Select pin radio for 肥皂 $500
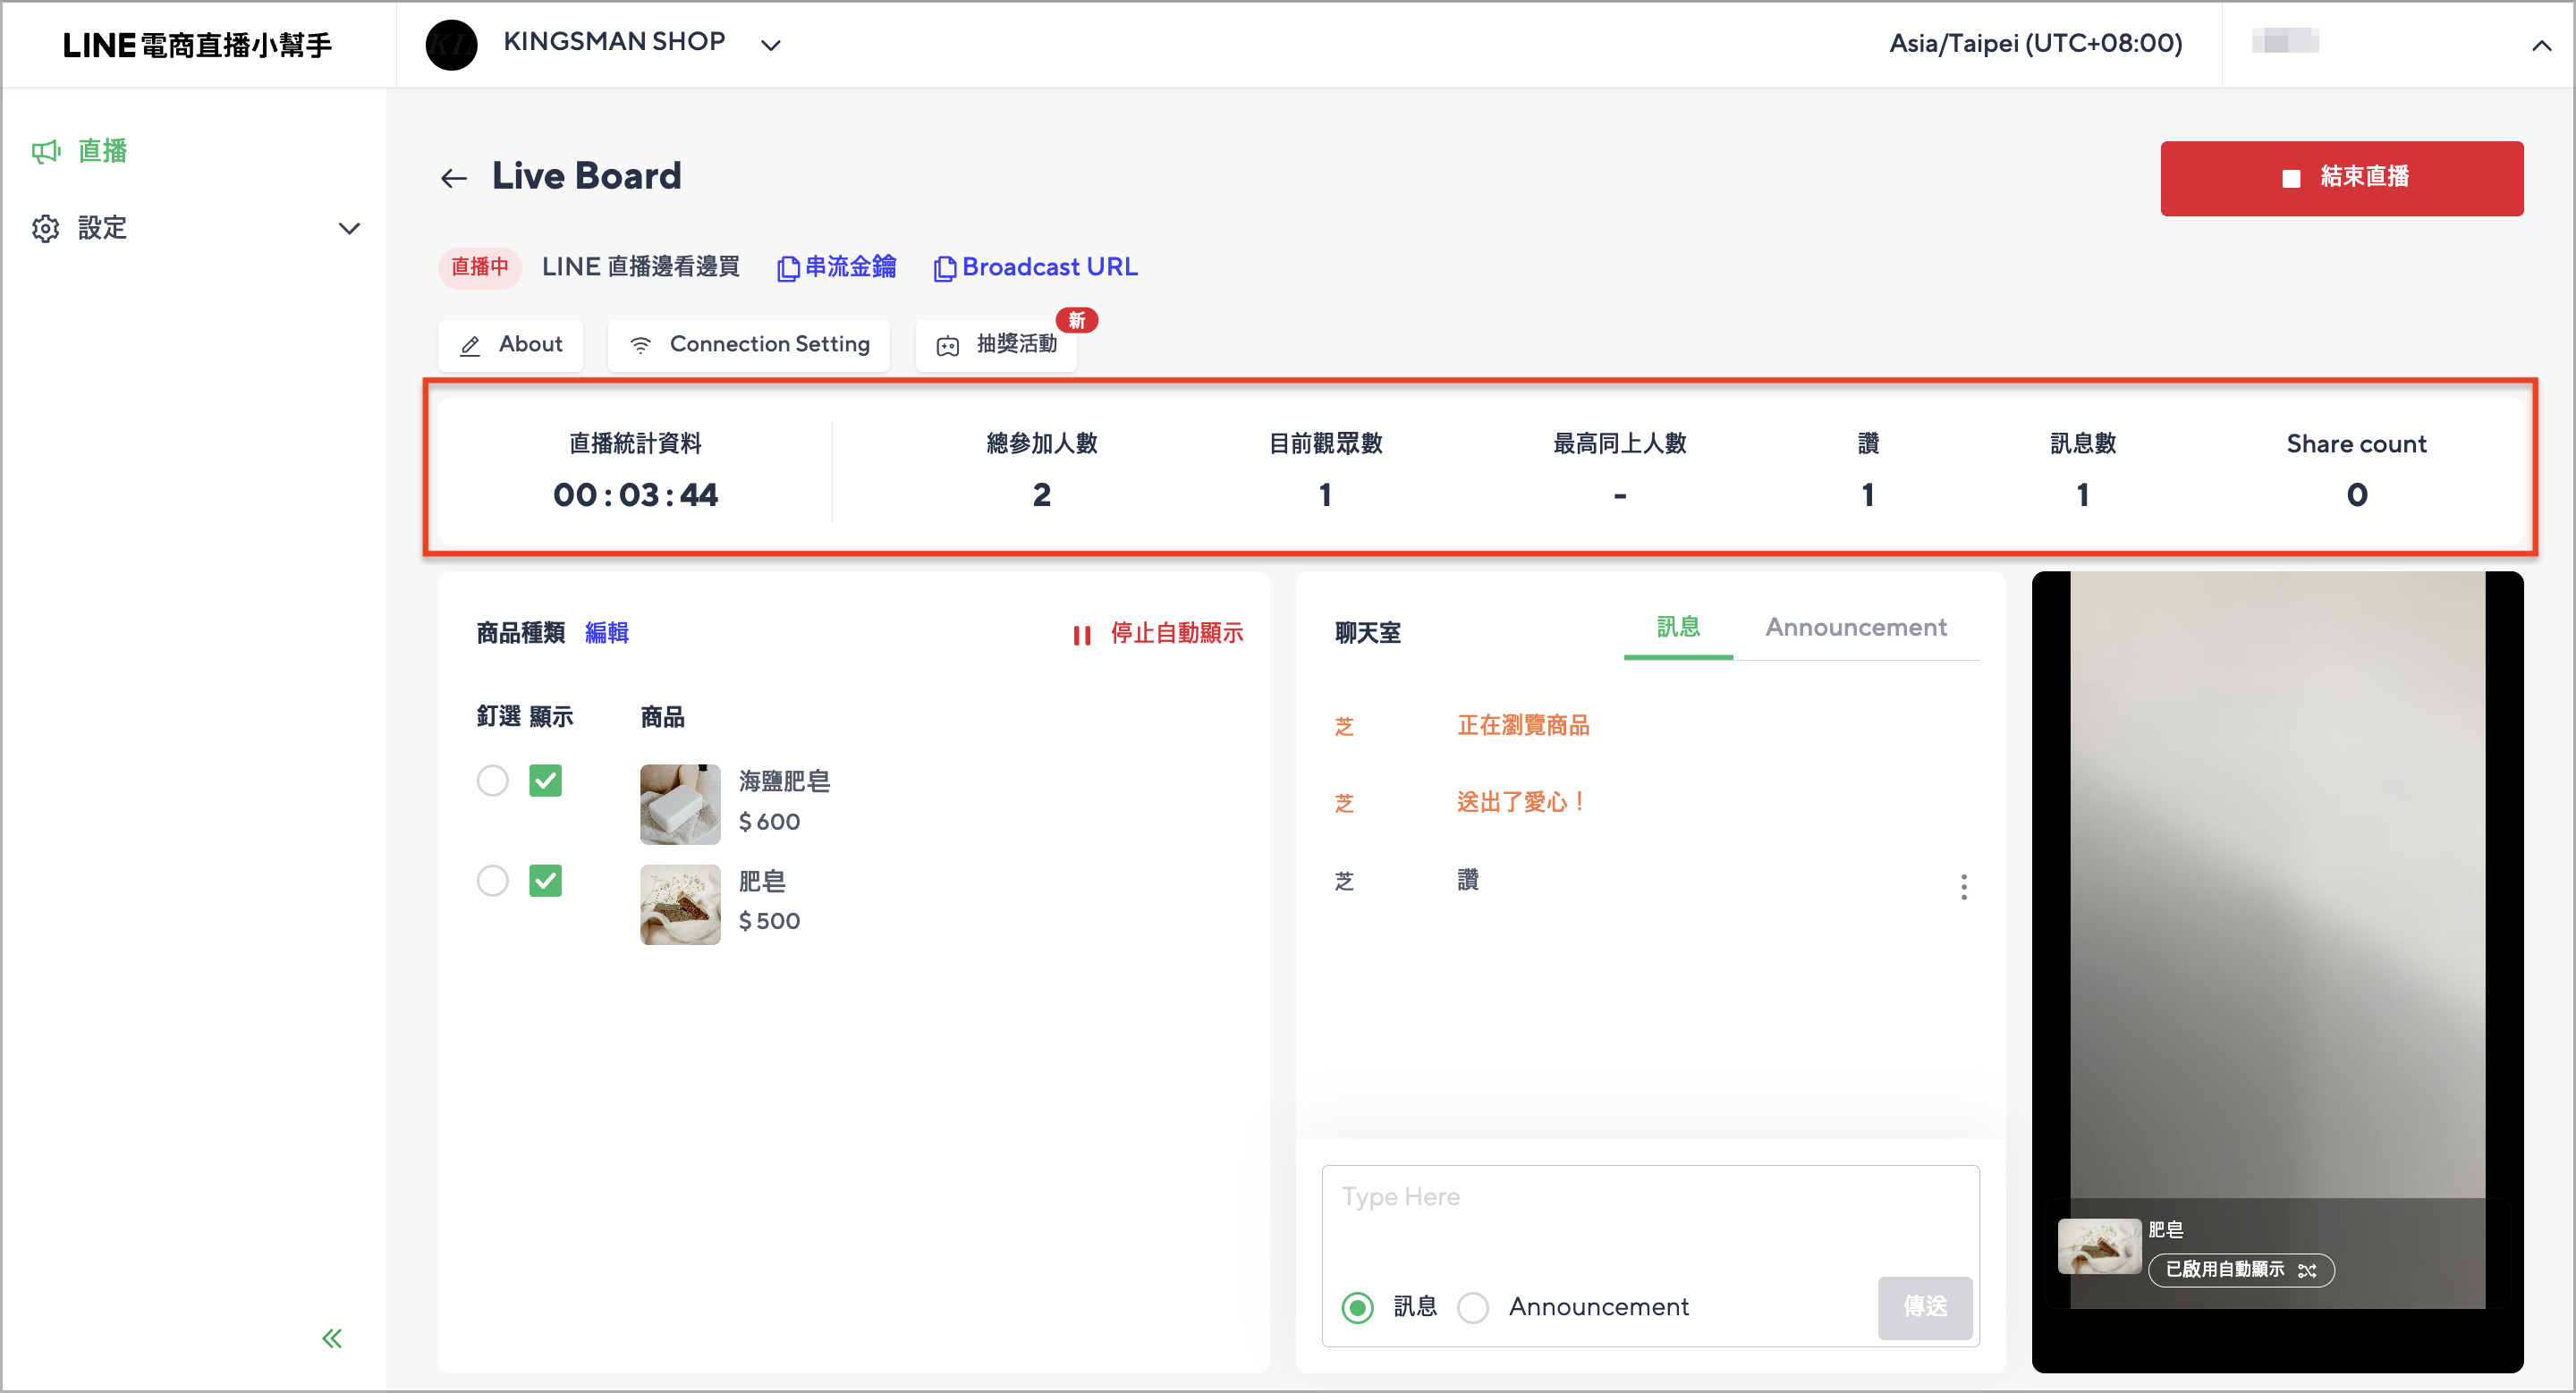The image size is (2576, 1393). point(492,880)
